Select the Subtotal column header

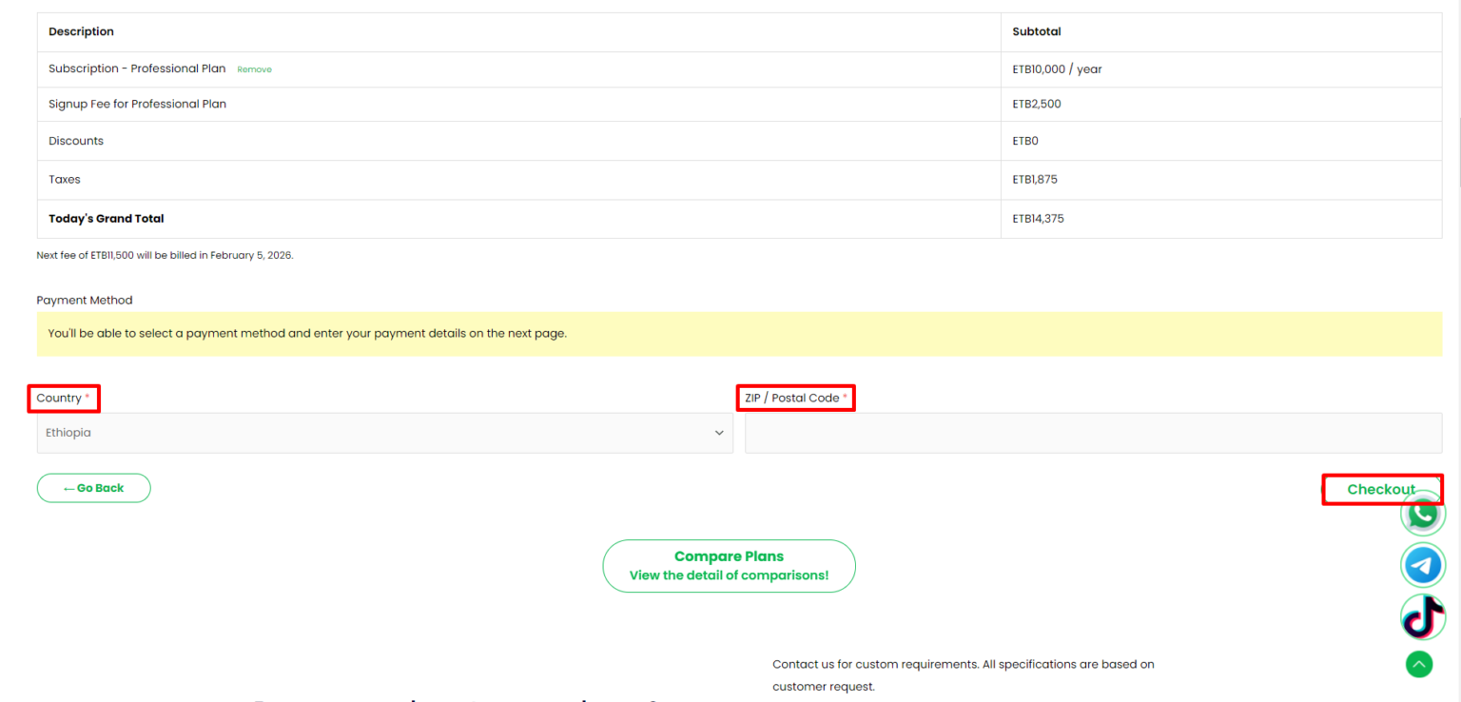pos(1037,31)
